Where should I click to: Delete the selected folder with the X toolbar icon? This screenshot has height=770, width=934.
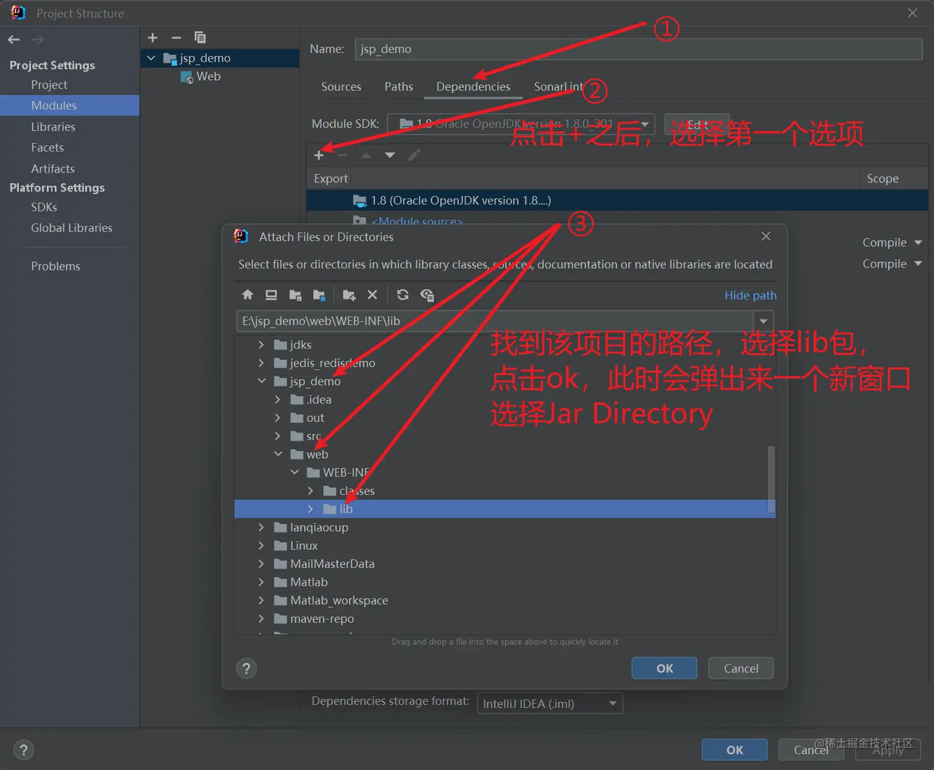(x=372, y=295)
